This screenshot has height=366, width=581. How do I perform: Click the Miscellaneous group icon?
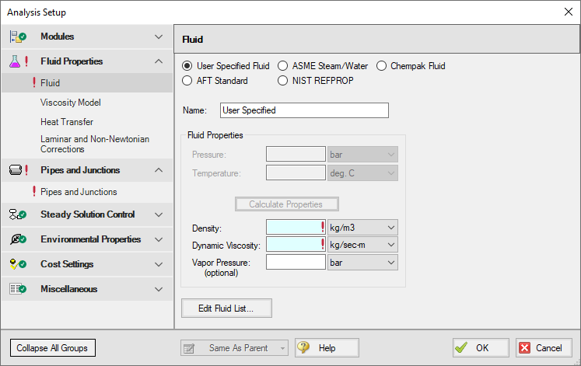pyautogui.click(x=17, y=289)
